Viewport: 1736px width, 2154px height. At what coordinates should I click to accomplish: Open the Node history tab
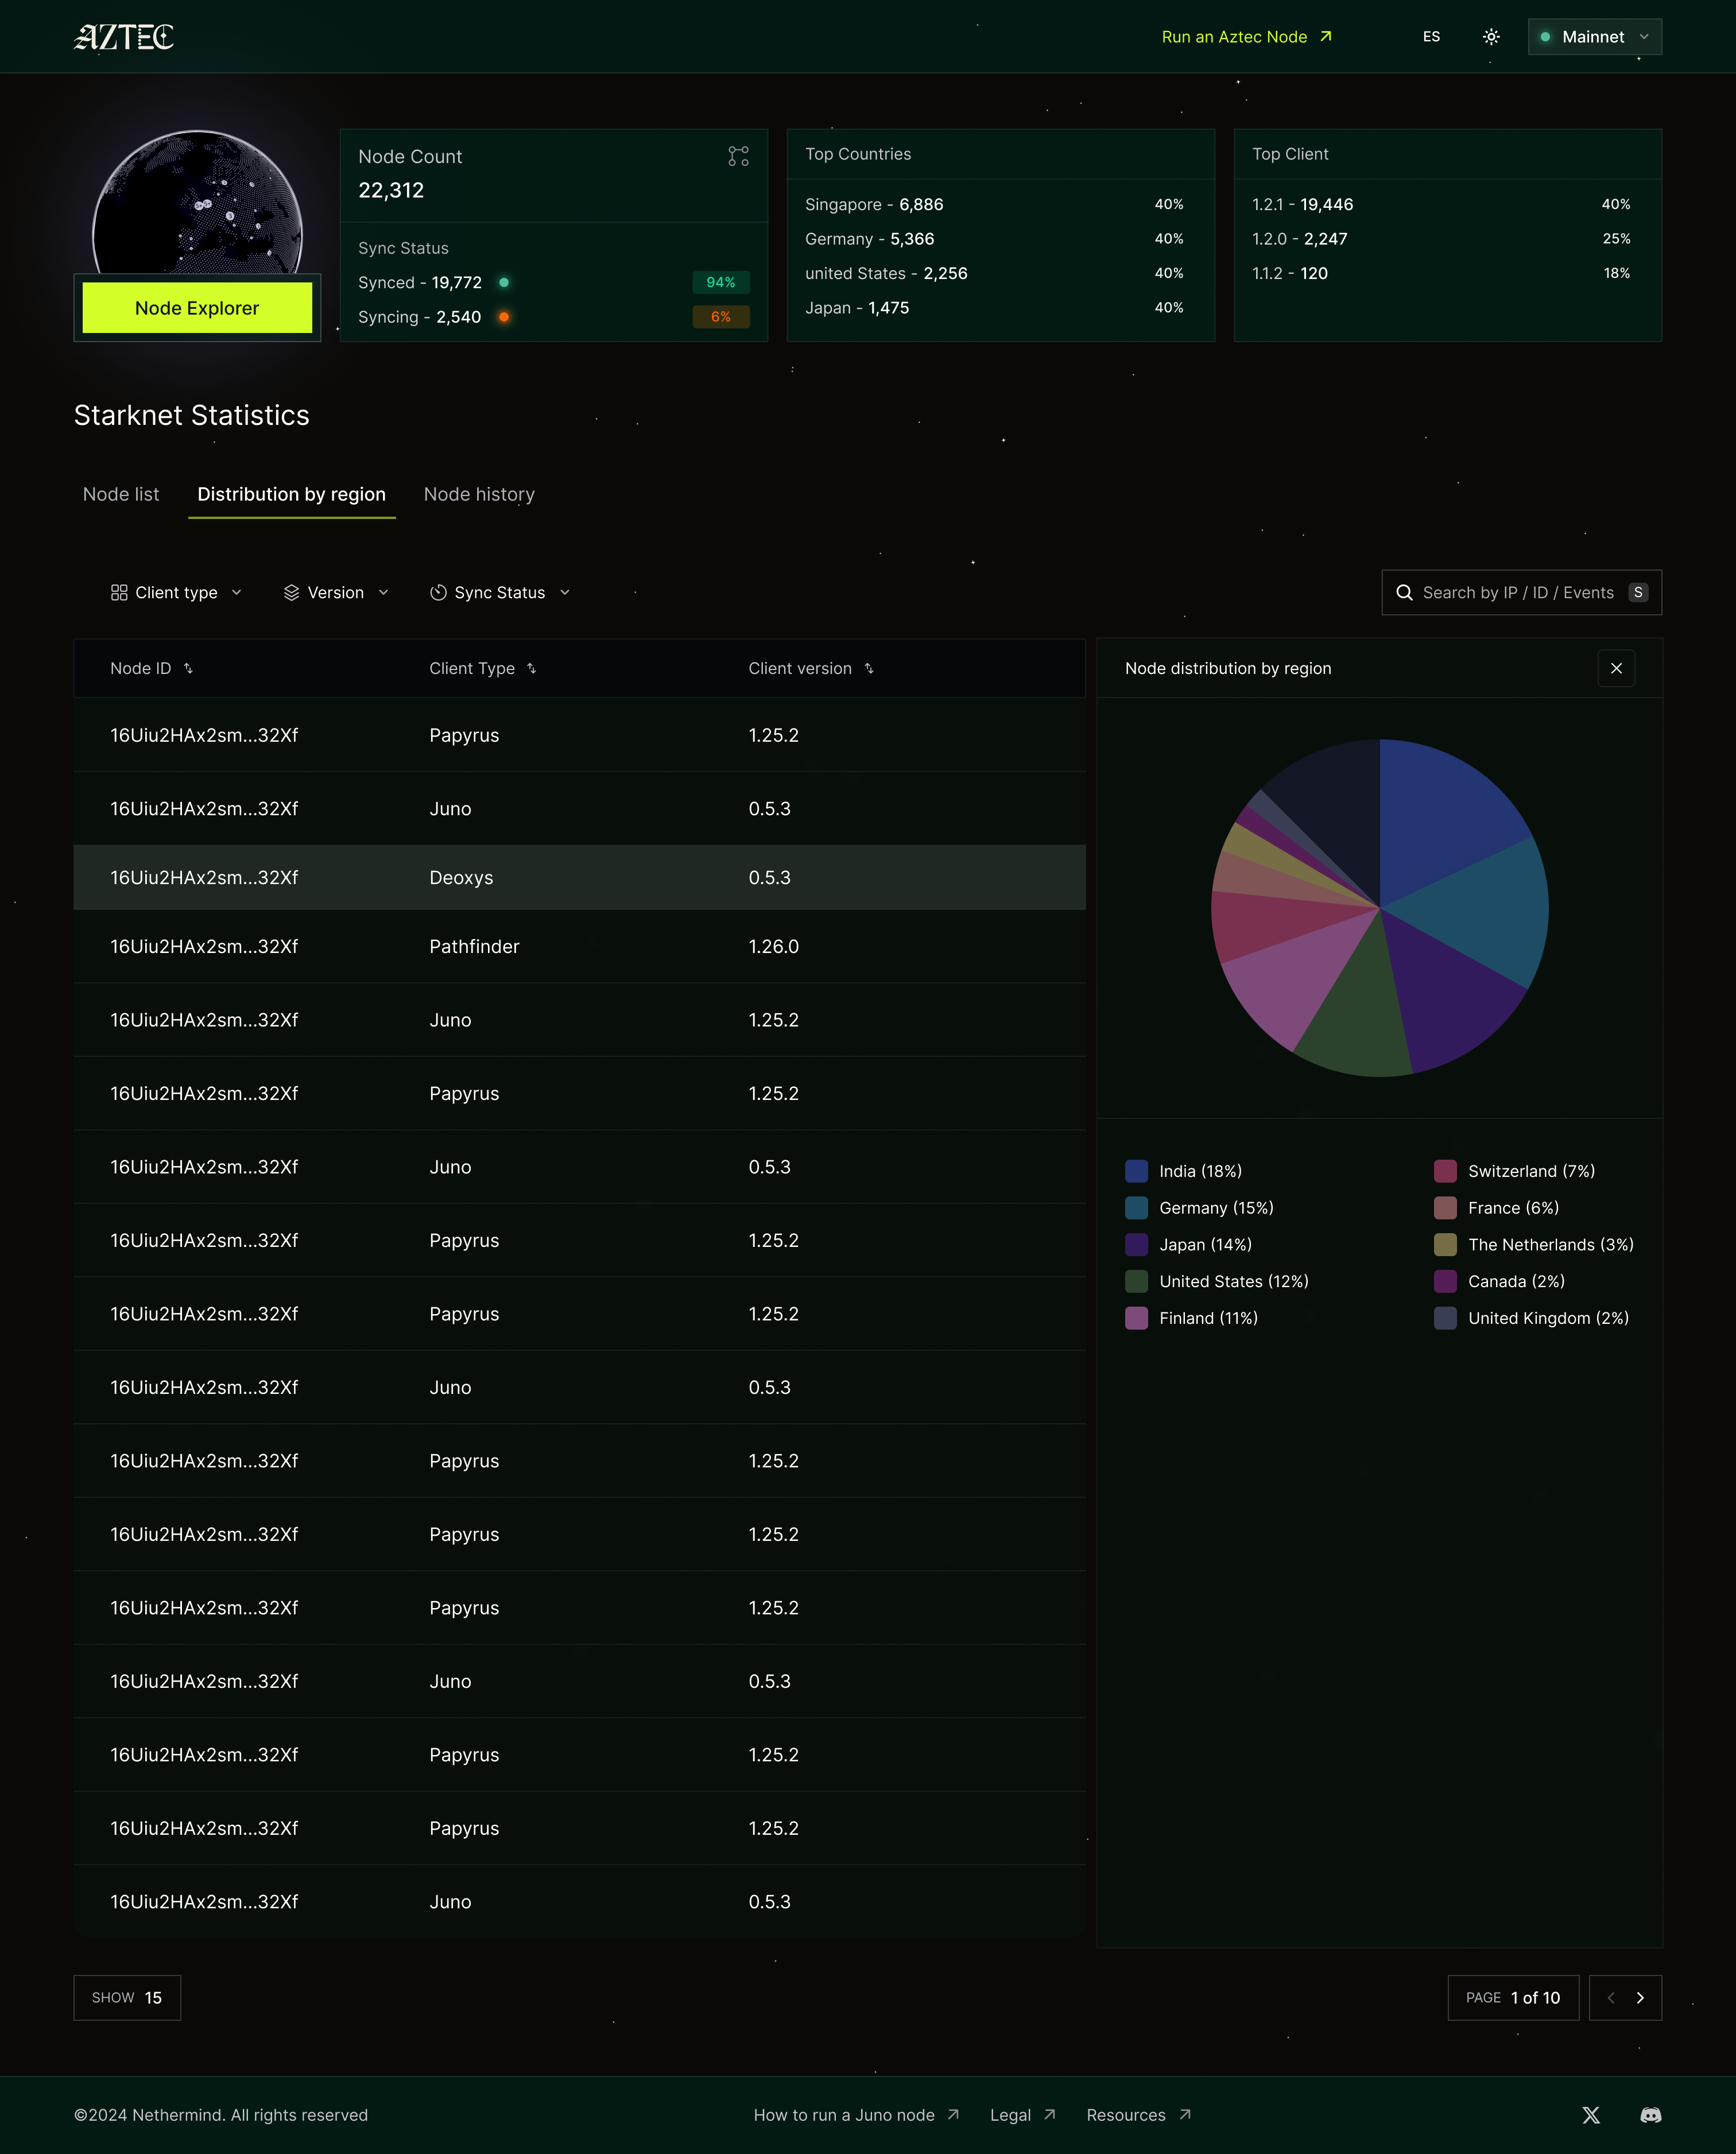pyautogui.click(x=479, y=494)
